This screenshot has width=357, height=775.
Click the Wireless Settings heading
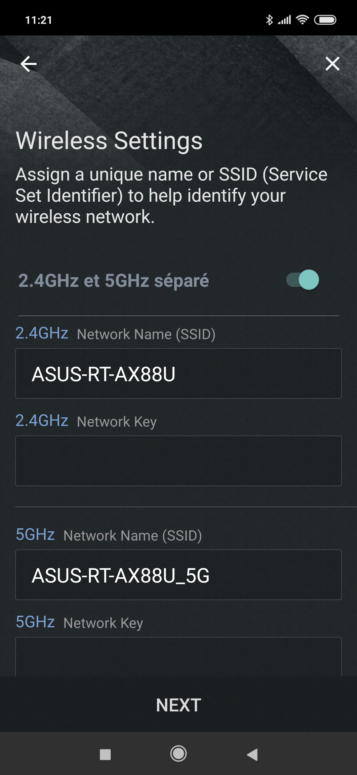click(x=109, y=140)
